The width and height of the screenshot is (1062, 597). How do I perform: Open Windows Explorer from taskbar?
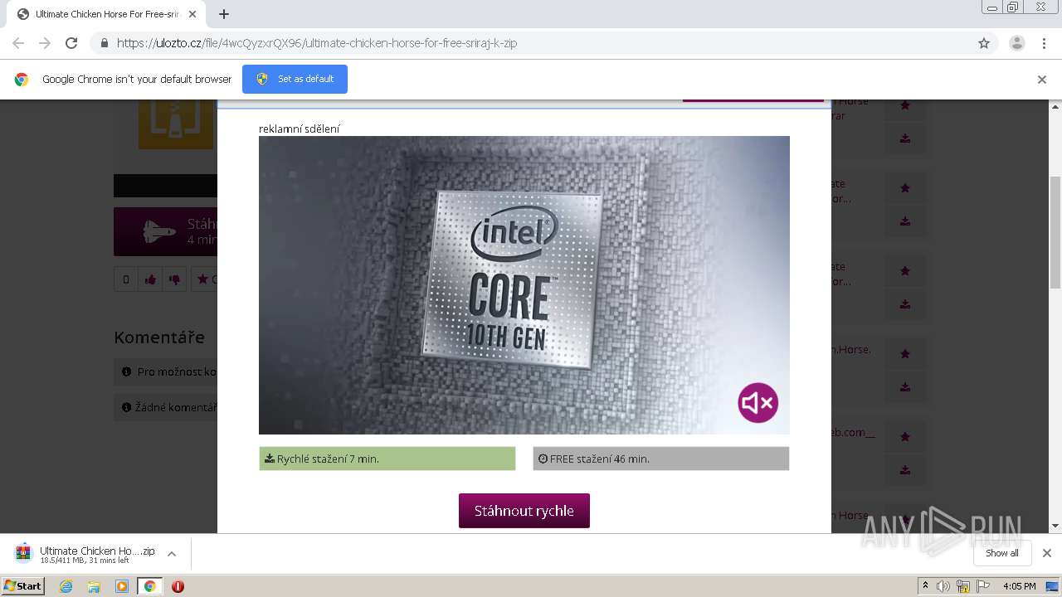pos(94,586)
